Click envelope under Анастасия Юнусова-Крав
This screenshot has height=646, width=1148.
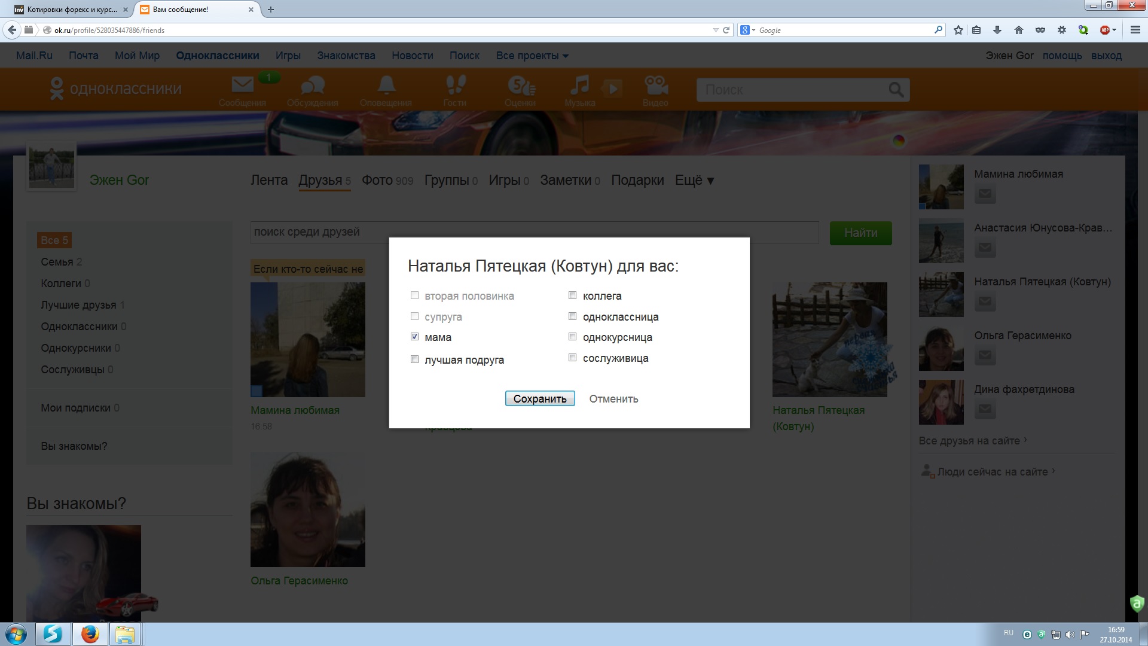(985, 248)
